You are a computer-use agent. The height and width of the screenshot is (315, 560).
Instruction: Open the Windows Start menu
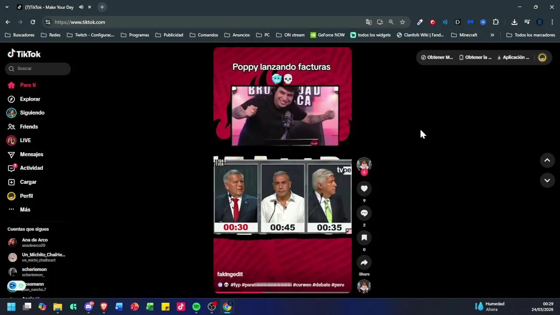(x=11, y=307)
